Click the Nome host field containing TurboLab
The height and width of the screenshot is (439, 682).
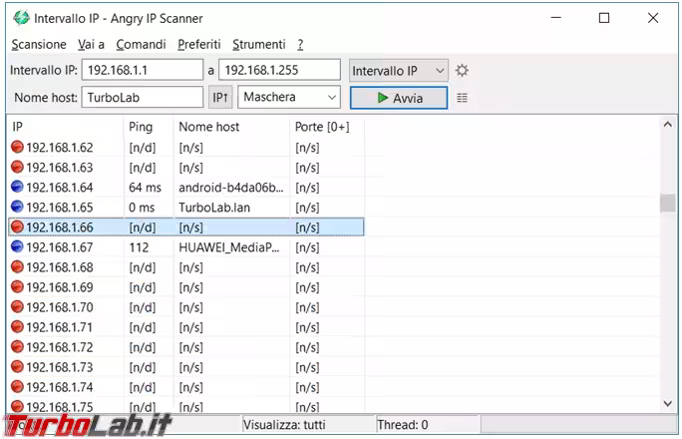143,98
